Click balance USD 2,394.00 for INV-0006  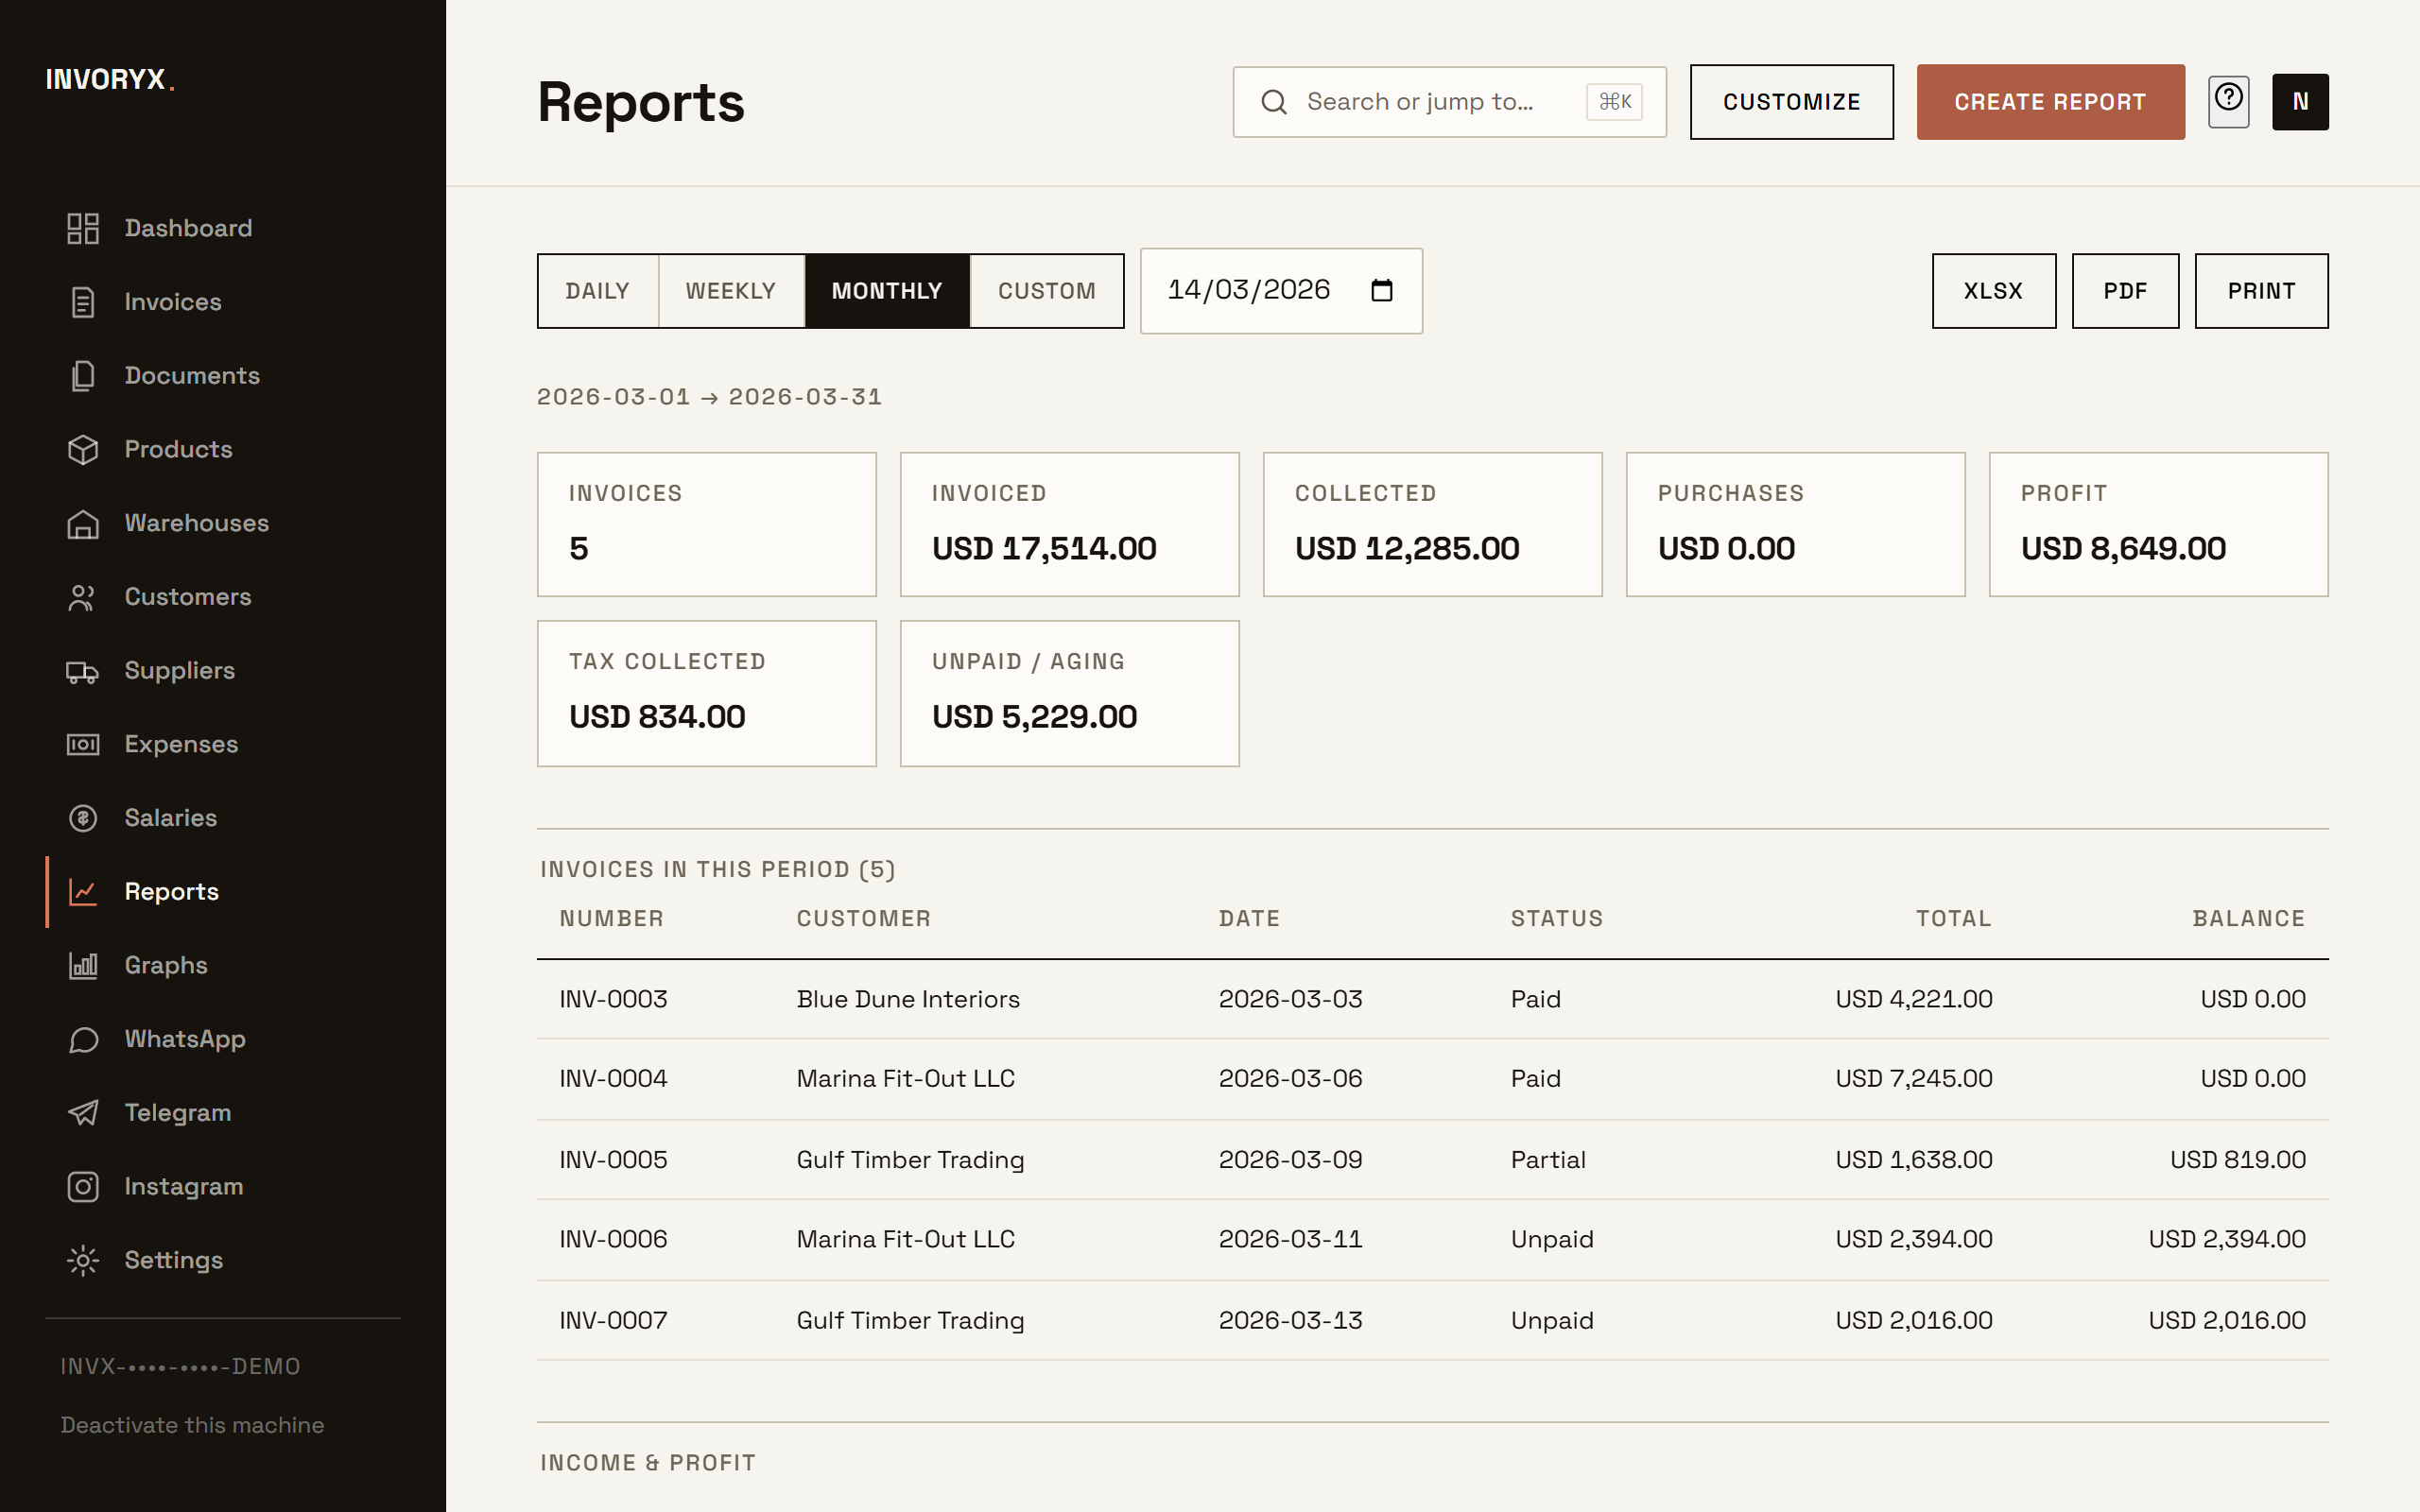pos(2227,1239)
